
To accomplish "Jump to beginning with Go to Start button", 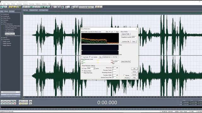I will point(2,104).
